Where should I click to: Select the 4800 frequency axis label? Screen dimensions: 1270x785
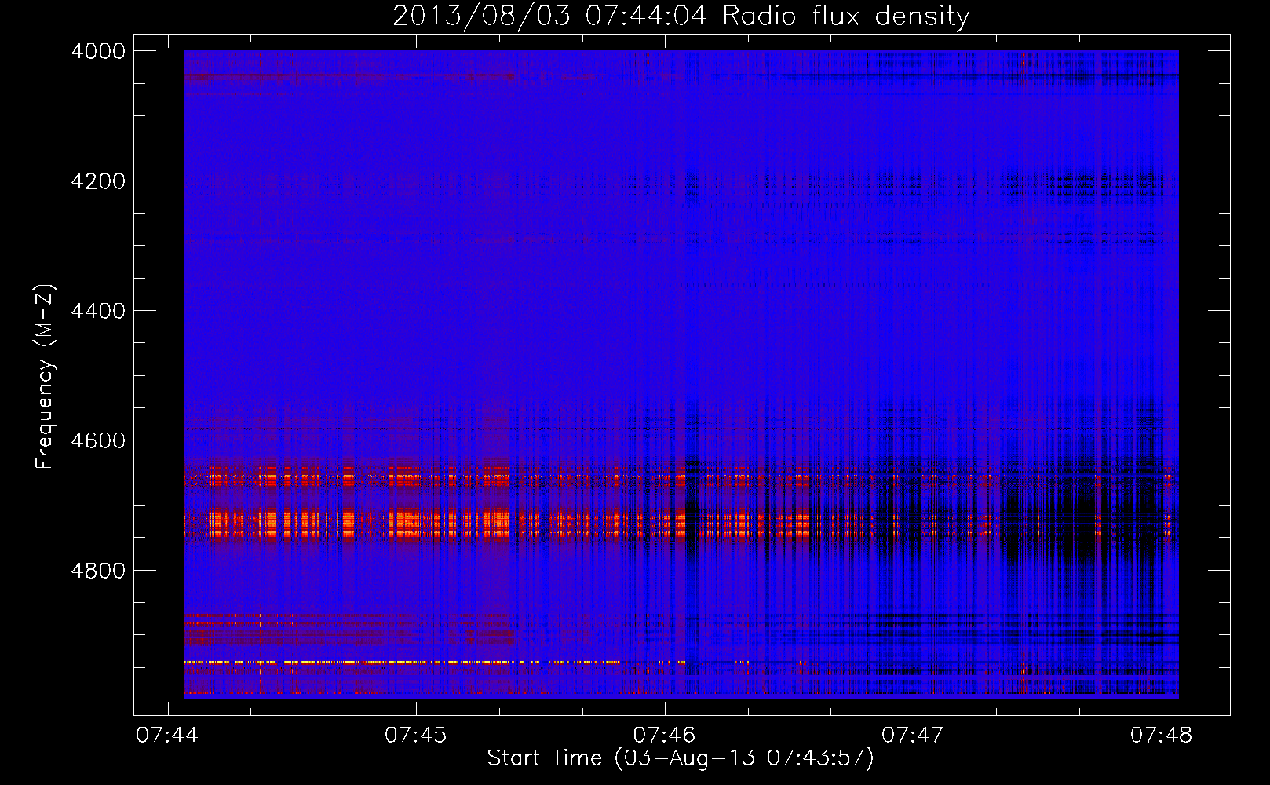[x=98, y=571]
